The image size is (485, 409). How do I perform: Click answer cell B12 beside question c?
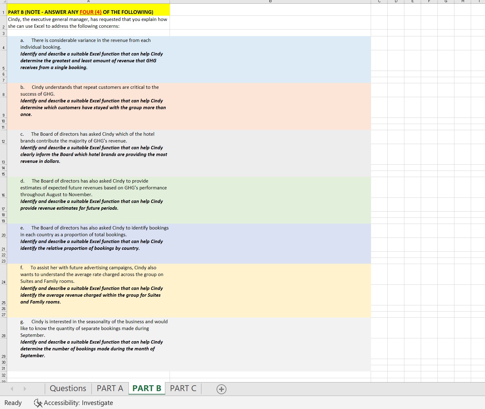tap(270, 137)
